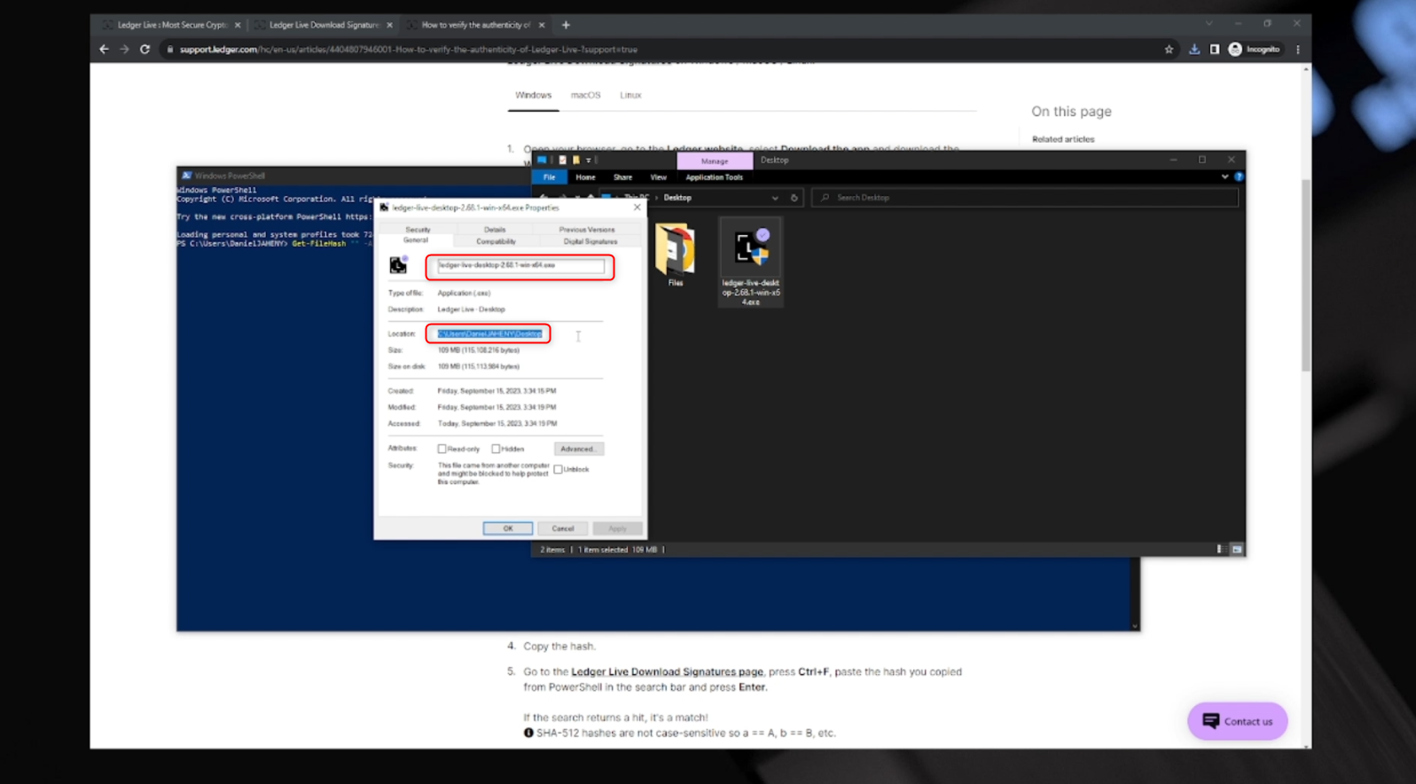1416x784 pixels.
Task: Open a new browser tab with plus icon
Action: tap(566, 25)
